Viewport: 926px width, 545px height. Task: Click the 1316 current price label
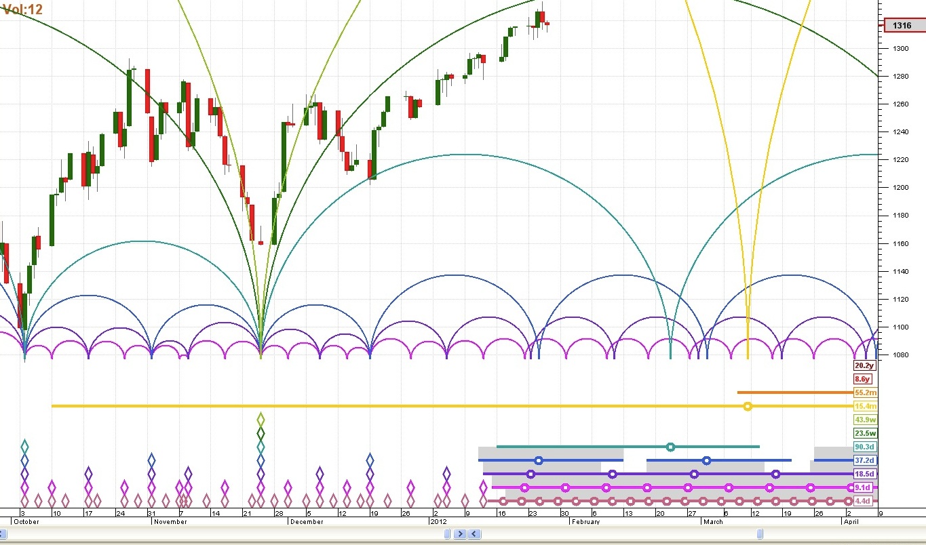click(902, 26)
